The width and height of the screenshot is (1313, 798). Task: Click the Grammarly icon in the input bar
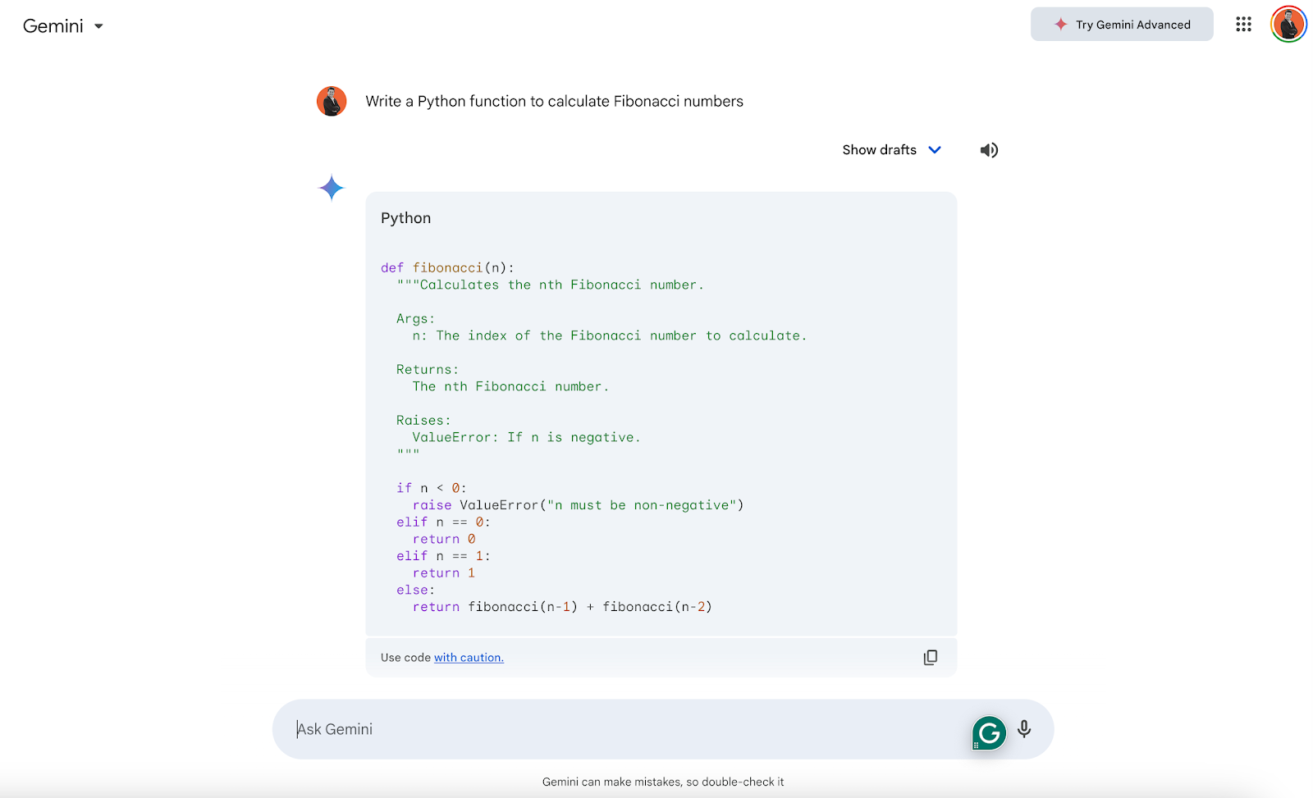(988, 732)
